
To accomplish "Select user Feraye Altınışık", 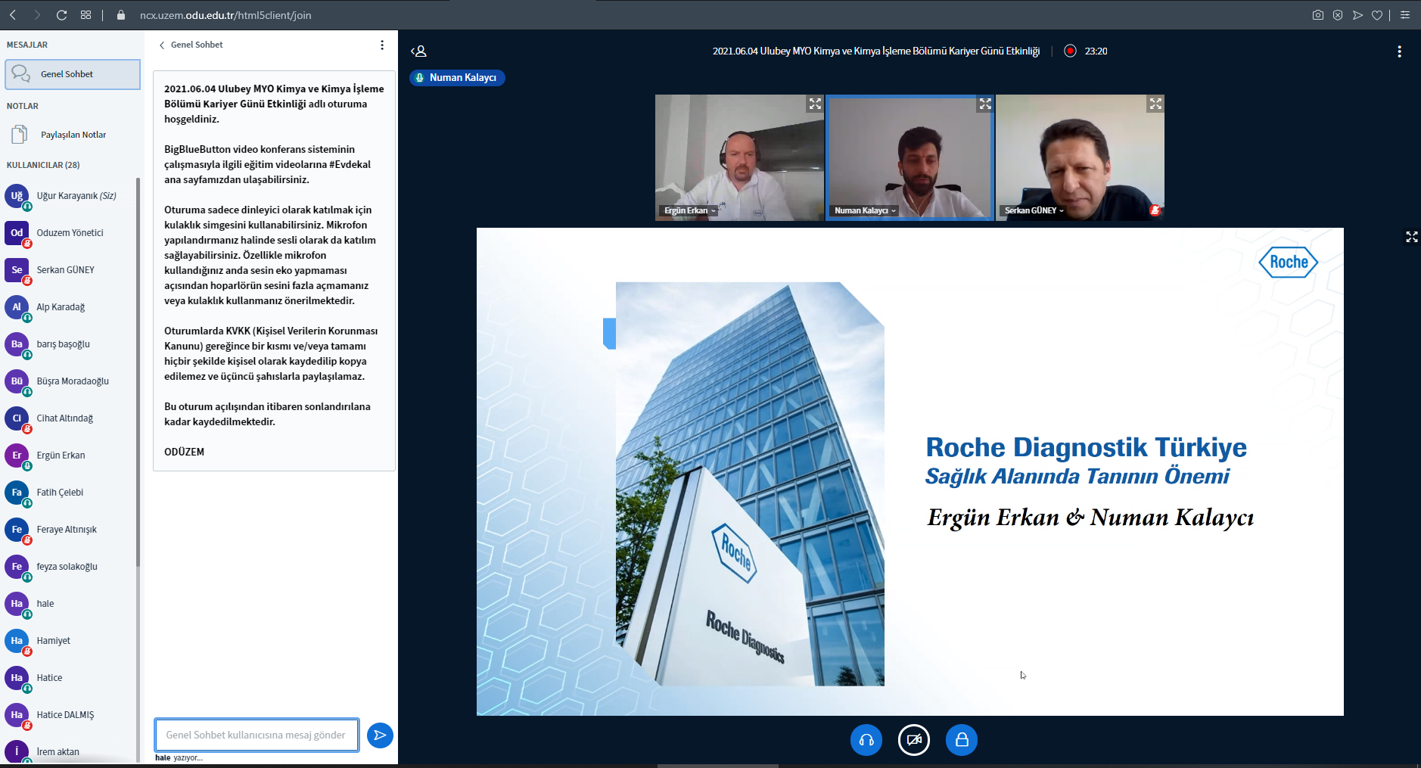I will pos(70,530).
